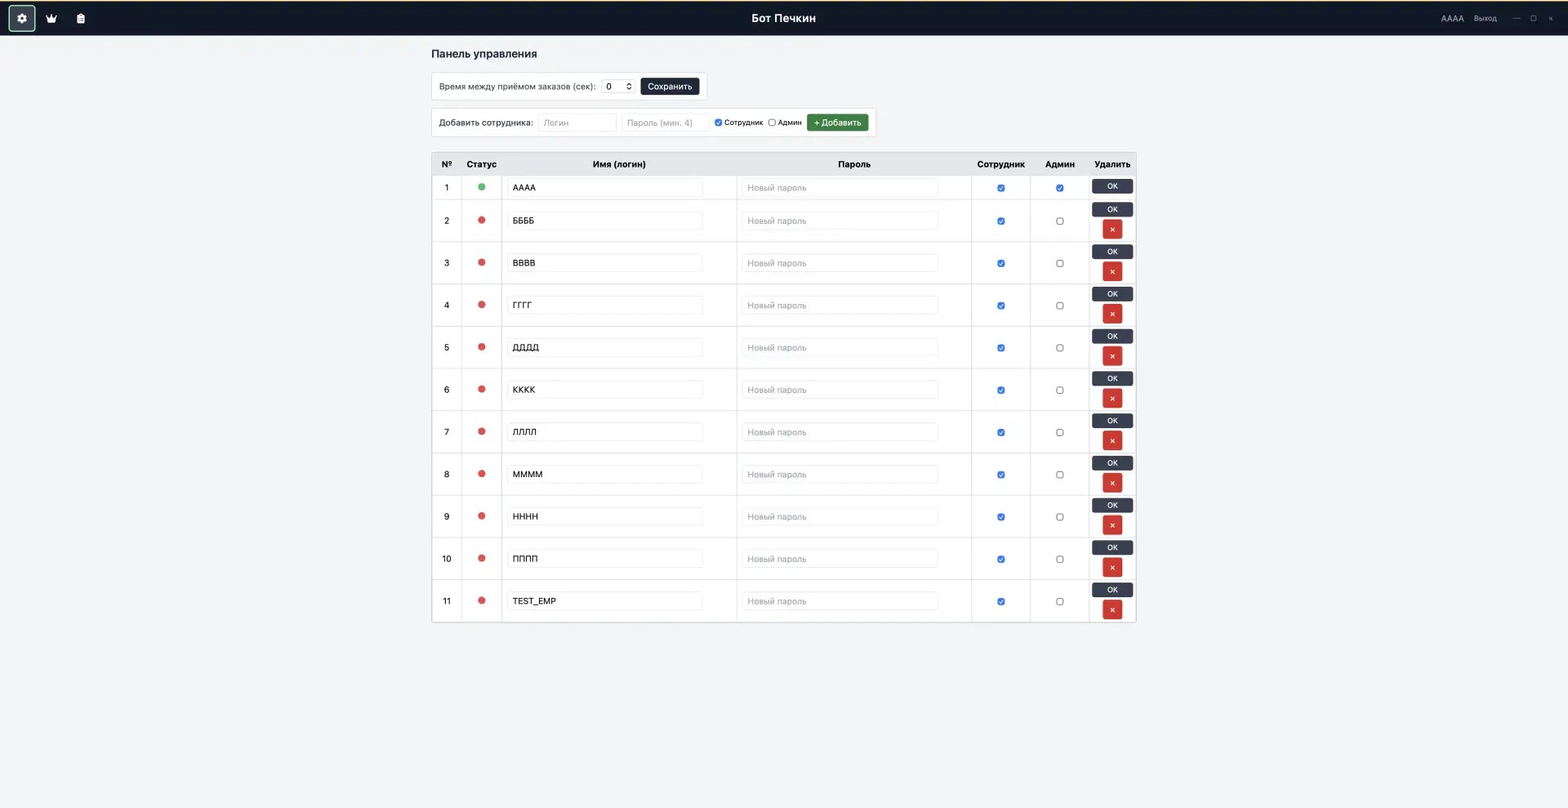
Task: Click the name field of ЛЛЛЛ
Action: click(604, 432)
